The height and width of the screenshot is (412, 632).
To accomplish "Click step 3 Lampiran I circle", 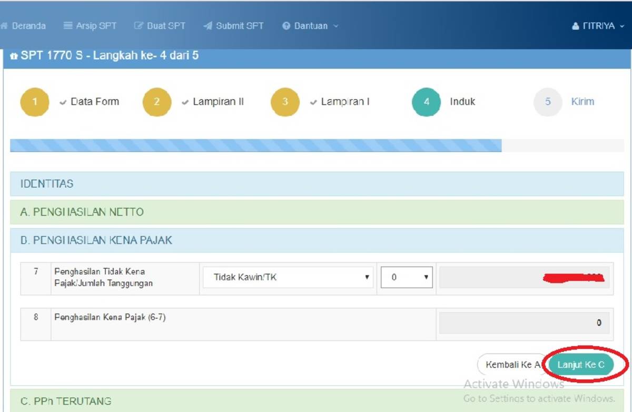I will click(285, 102).
